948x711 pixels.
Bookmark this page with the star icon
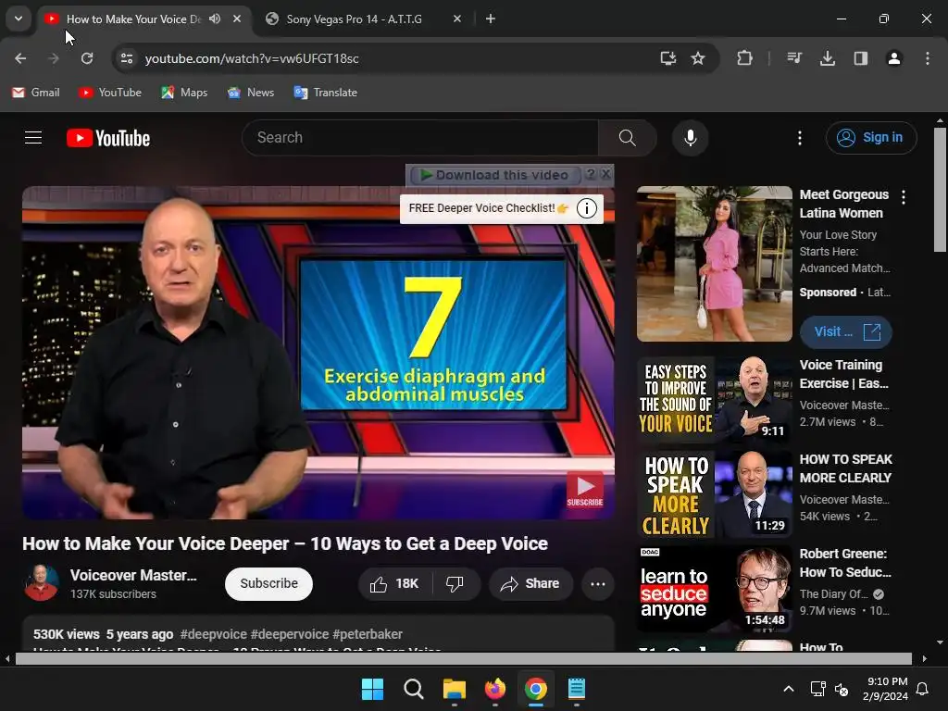pos(698,58)
